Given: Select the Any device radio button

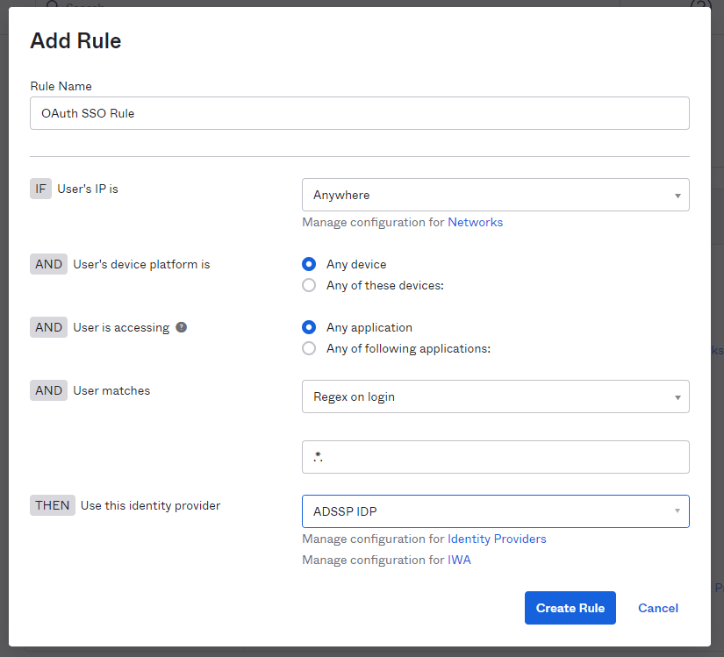Looking at the screenshot, I should point(308,264).
